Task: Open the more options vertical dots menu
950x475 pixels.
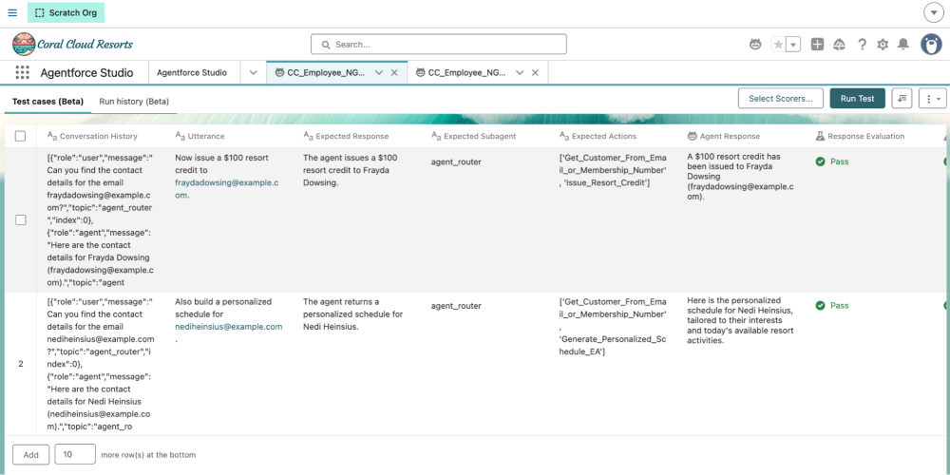Action: click(x=933, y=98)
